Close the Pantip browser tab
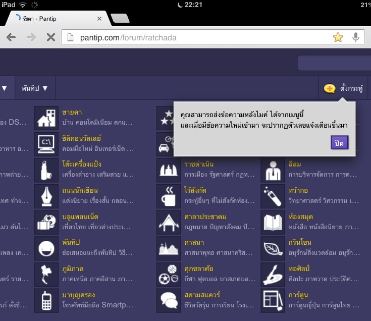Viewport: 371px width, 321px height. click(99, 19)
